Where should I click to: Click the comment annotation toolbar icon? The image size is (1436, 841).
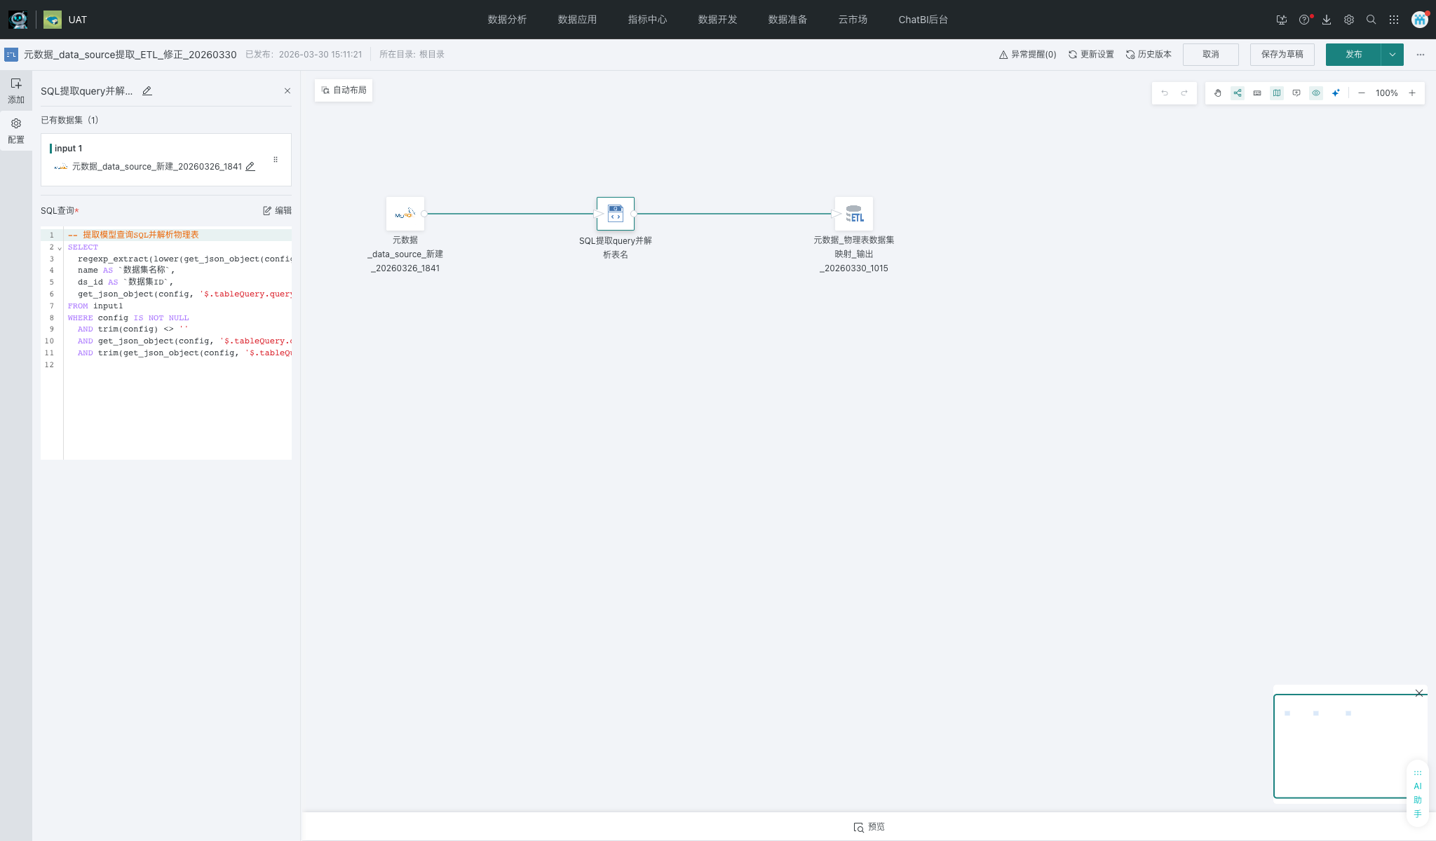coord(1296,93)
